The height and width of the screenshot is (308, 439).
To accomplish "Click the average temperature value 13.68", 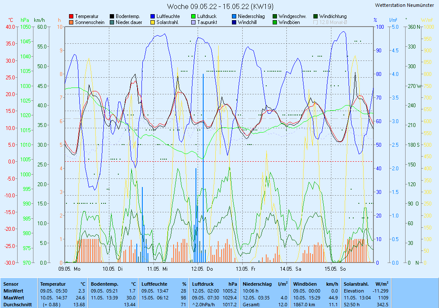I will coord(79,305).
